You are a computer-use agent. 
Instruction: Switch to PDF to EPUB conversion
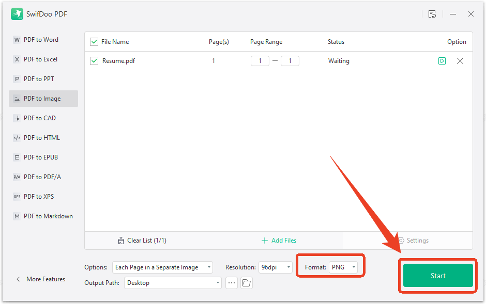coord(43,157)
